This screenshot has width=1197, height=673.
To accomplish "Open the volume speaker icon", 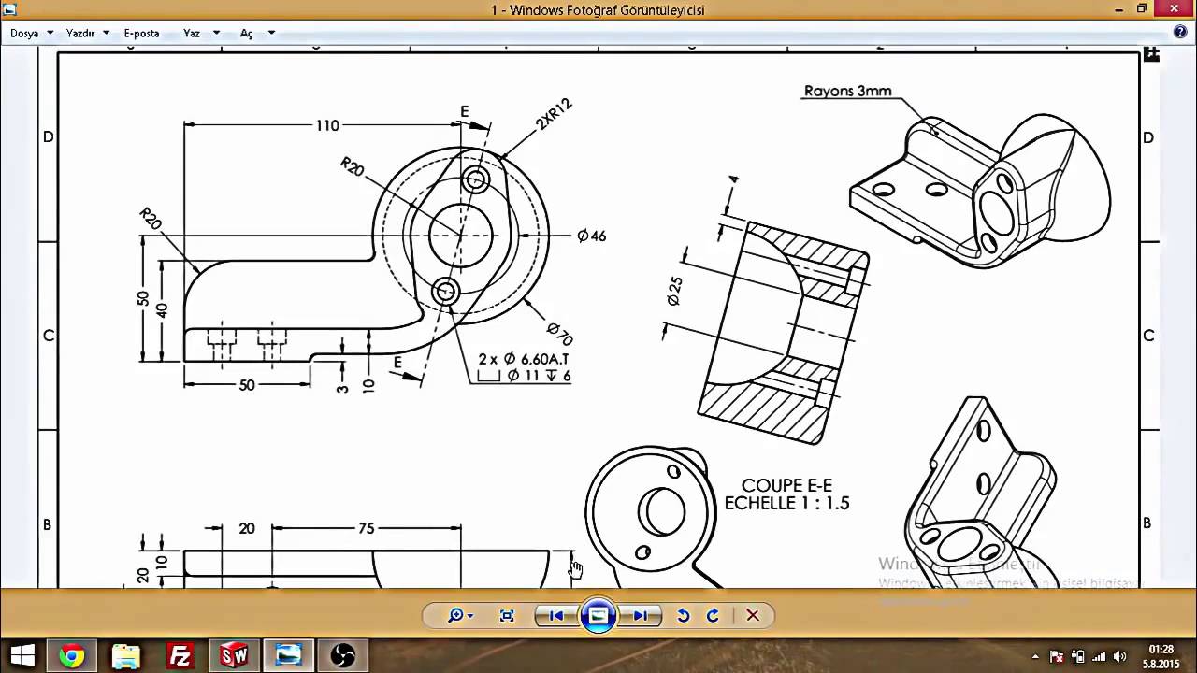I will click(x=1120, y=656).
